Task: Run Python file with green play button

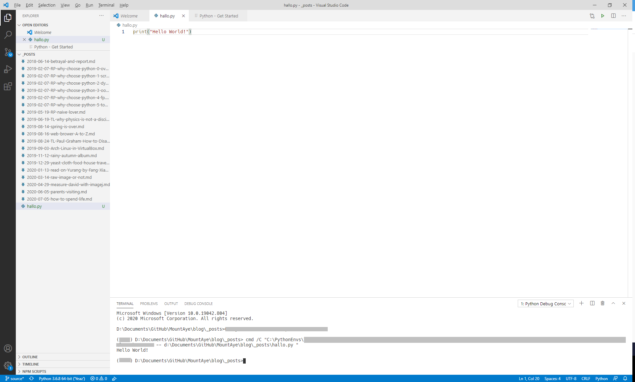Action: pyautogui.click(x=602, y=16)
